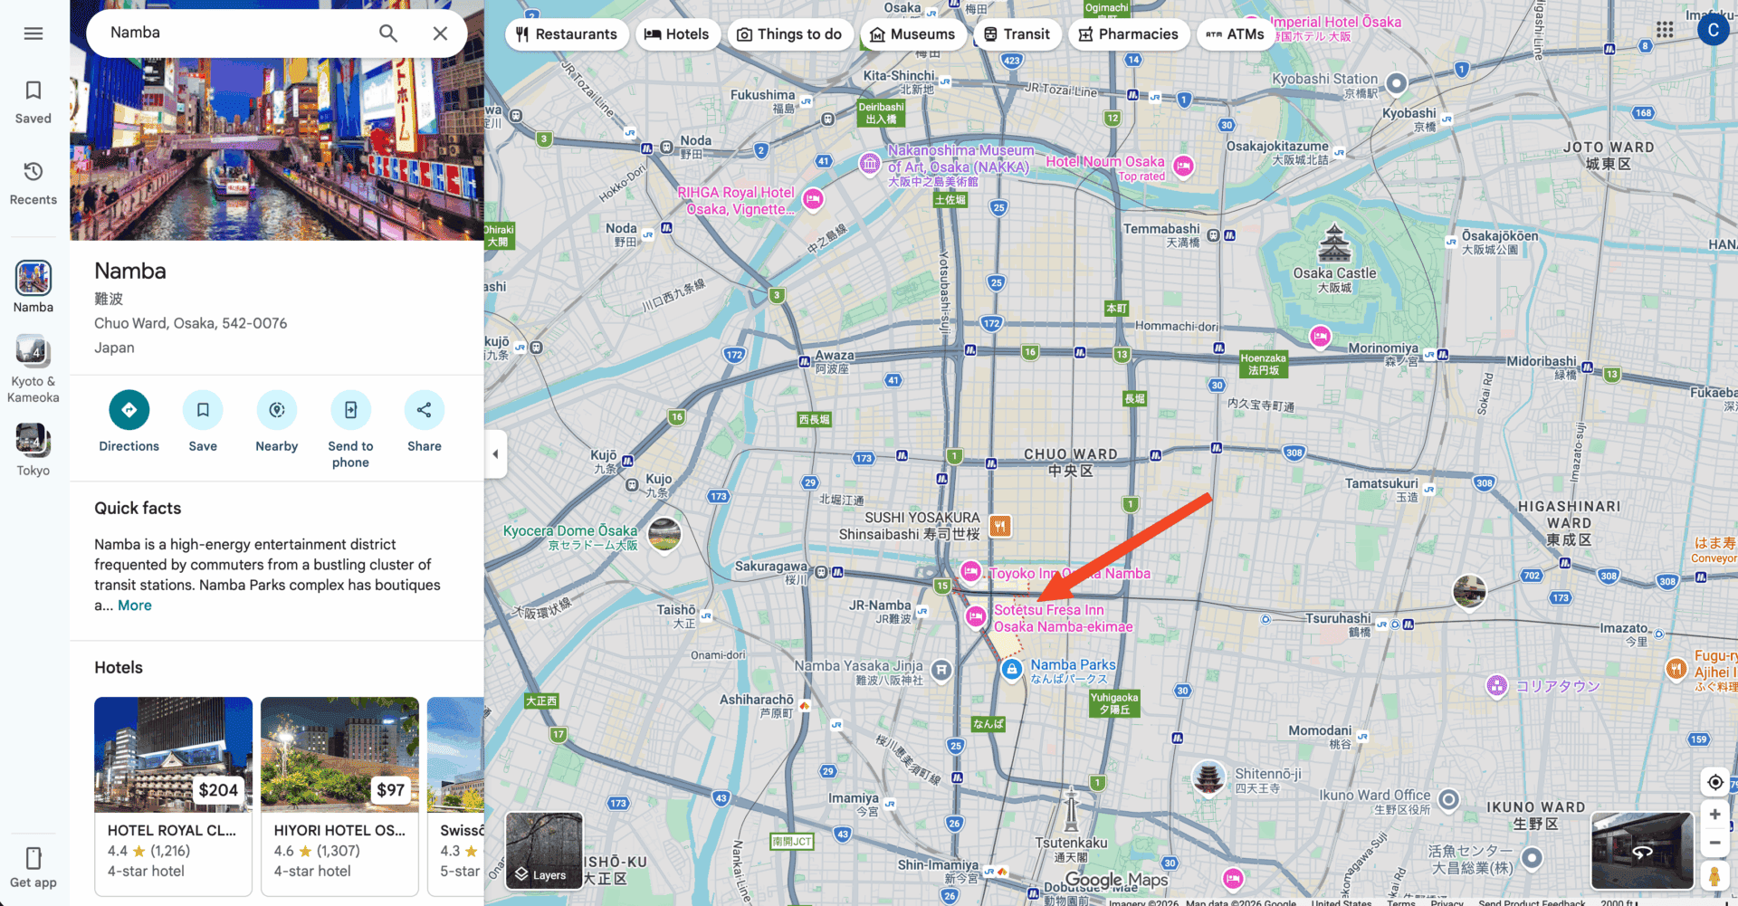Share the Namba location

tap(424, 410)
